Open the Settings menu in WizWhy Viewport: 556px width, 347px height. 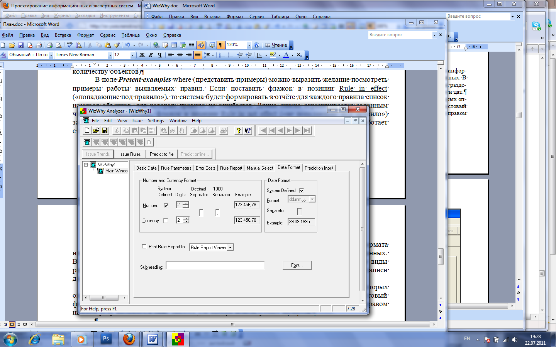pyautogui.click(x=156, y=121)
